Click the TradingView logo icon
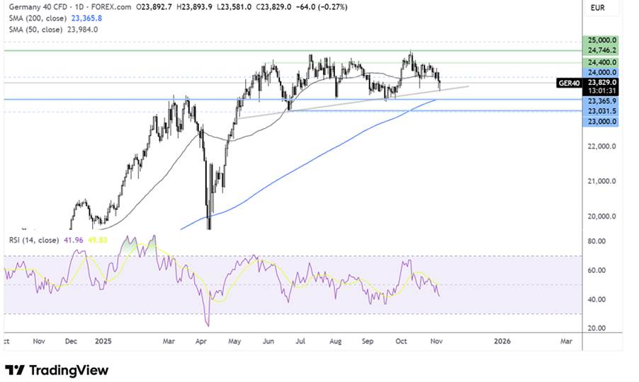 [14, 370]
